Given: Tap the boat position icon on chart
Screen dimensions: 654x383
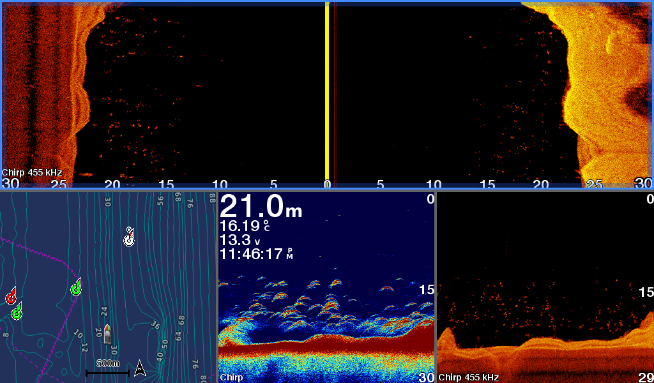Looking at the screenshot, I should pyautogui.click(x=108, y=333).
